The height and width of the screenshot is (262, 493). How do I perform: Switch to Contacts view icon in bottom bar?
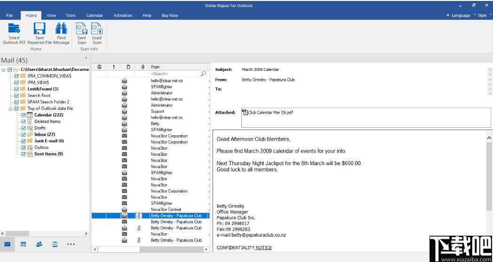[40, 244]
